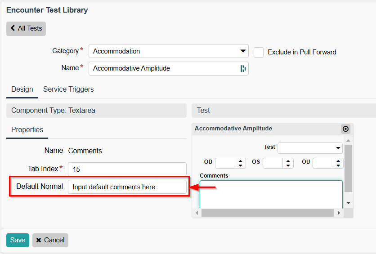Viewport: 376px width, 254px height.
Task: Click the target icon in Accommodative Amplitude header
Action: click(x=345, y=129)
